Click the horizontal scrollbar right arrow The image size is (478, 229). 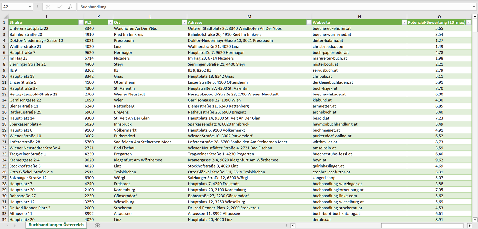point(469,225)
